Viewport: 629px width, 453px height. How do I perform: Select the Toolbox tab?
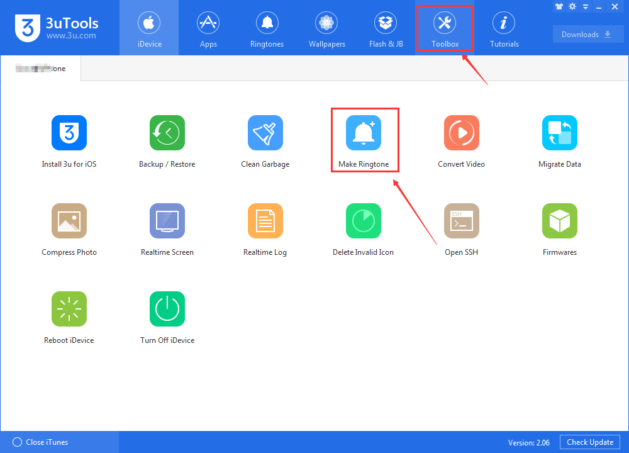point(445,28)
